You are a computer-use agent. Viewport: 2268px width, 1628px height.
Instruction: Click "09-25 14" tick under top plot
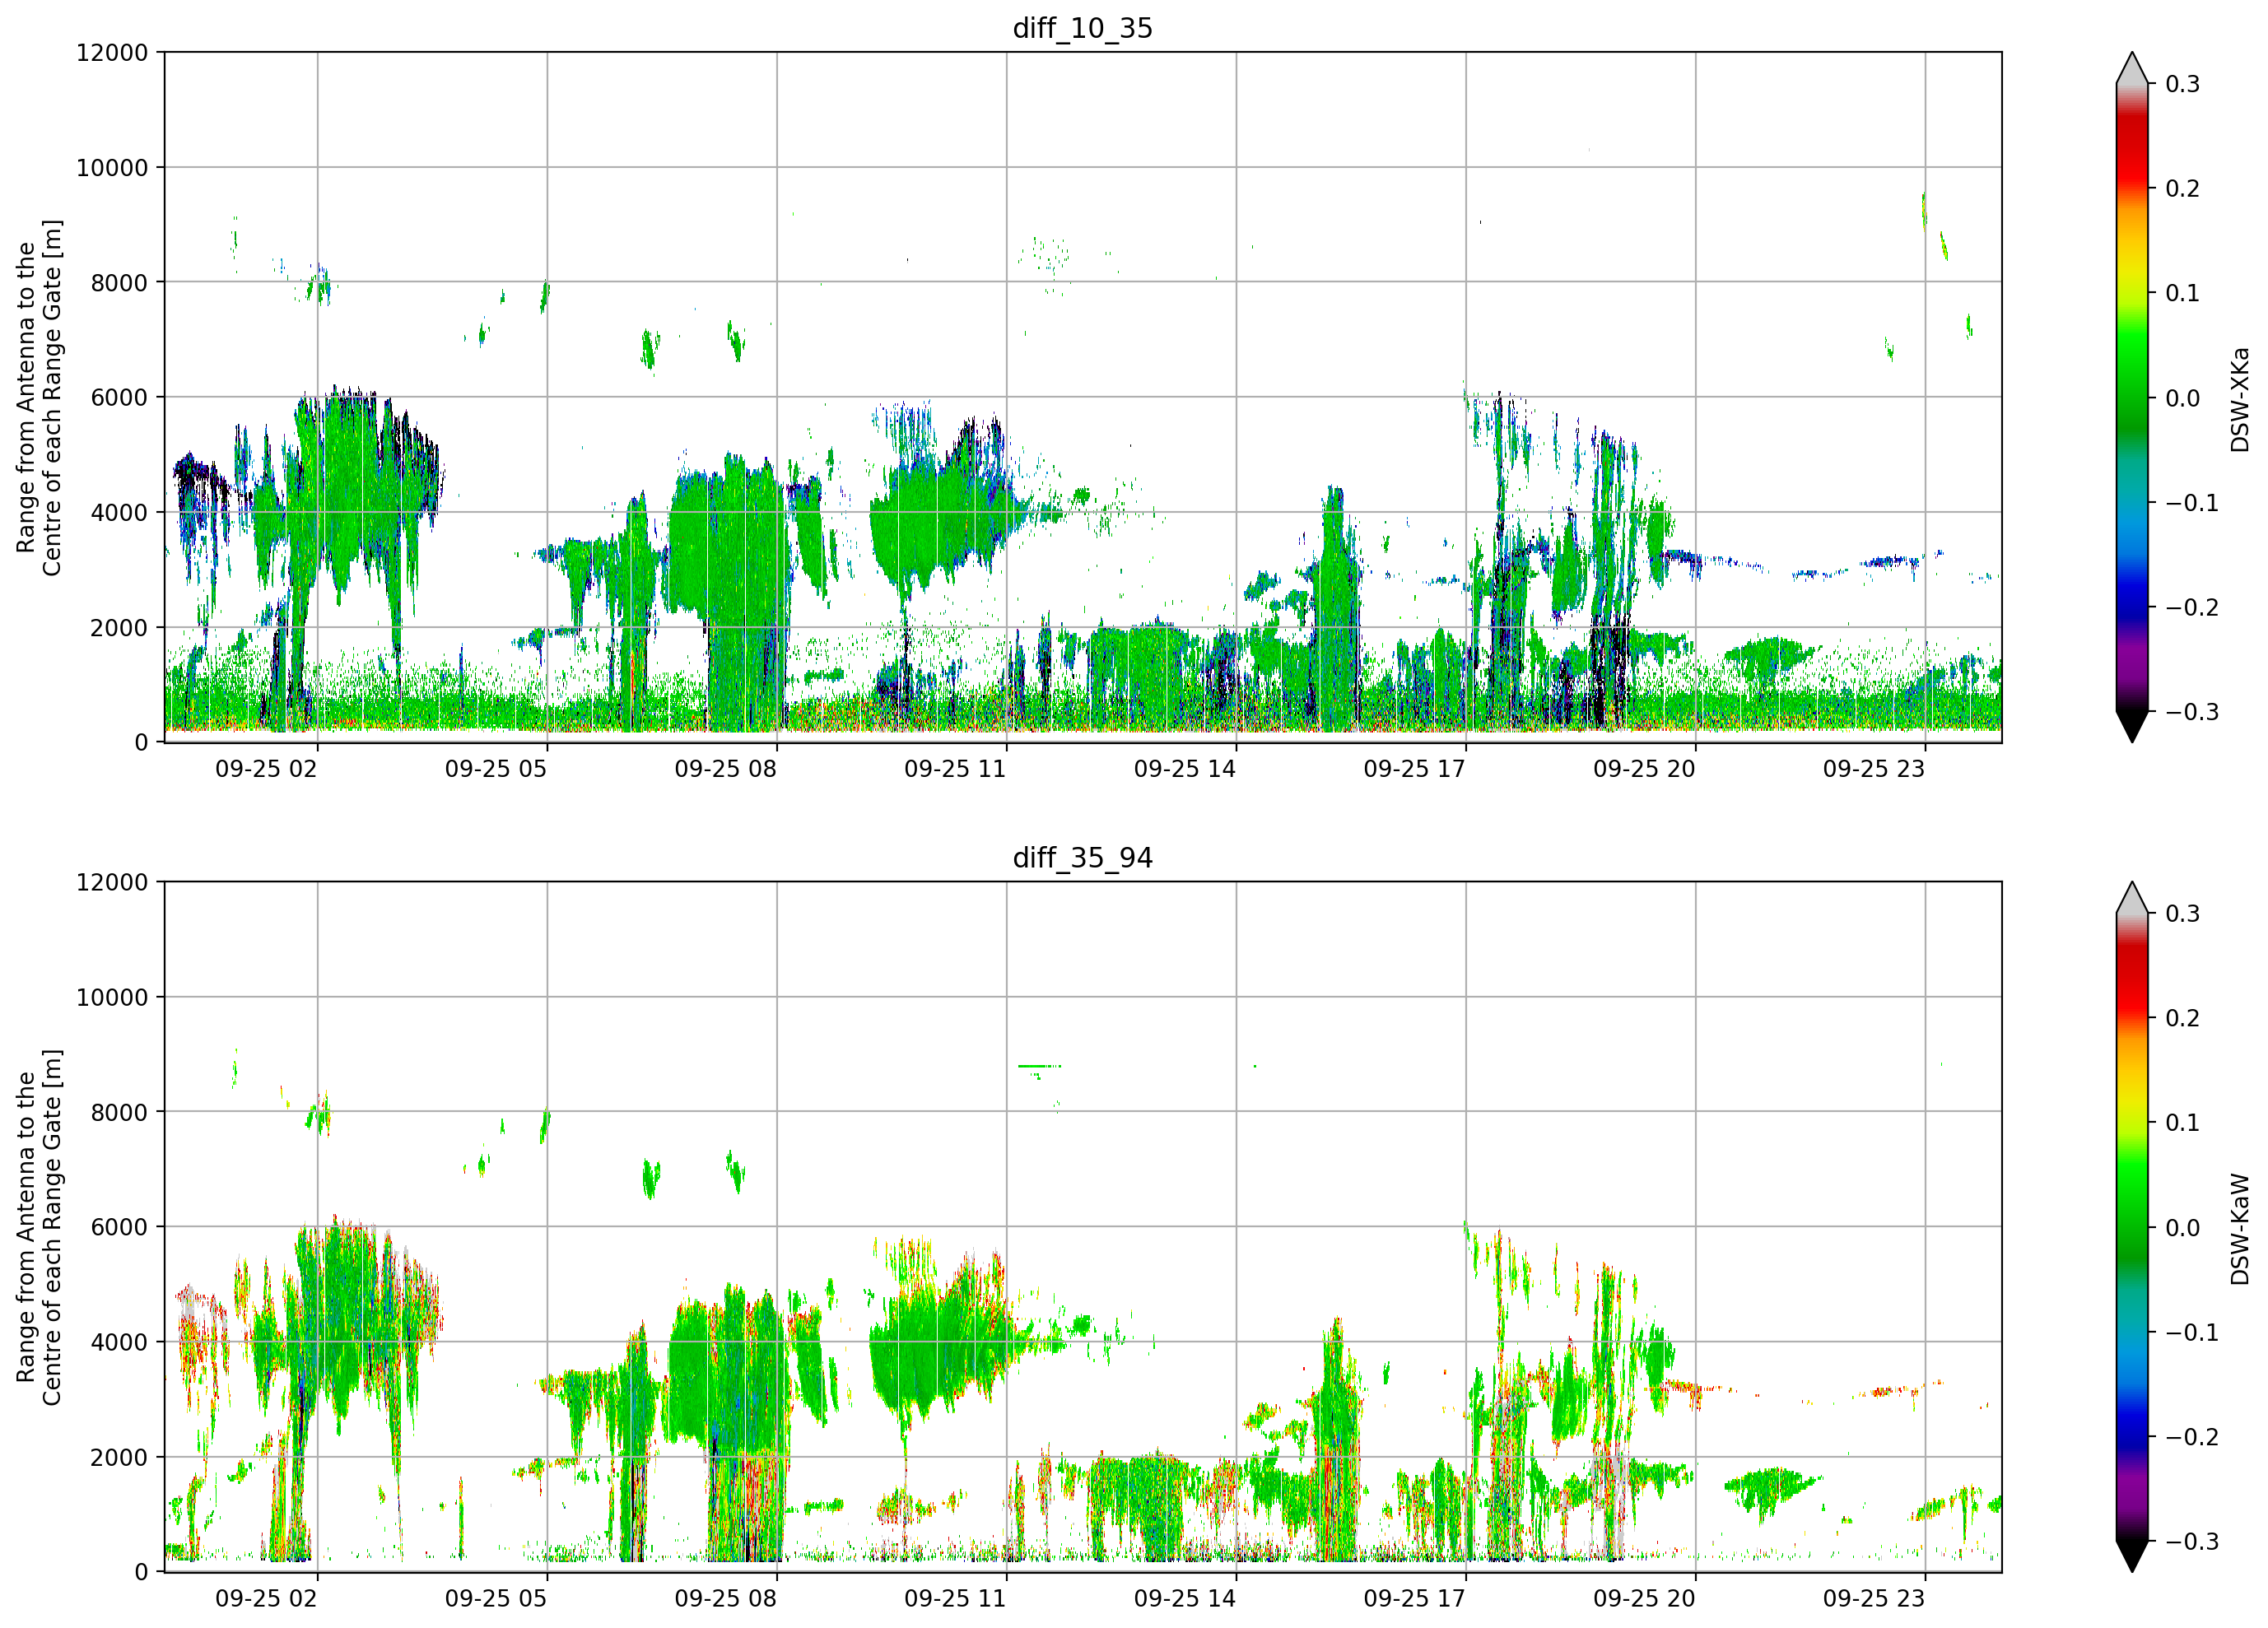click(1185, 769)
